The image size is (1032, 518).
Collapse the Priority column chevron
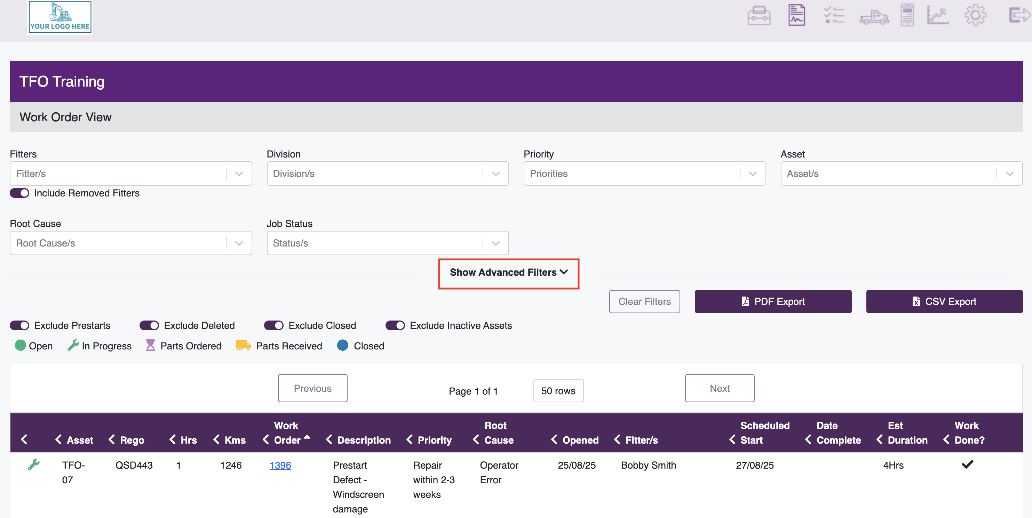[410, 439]
